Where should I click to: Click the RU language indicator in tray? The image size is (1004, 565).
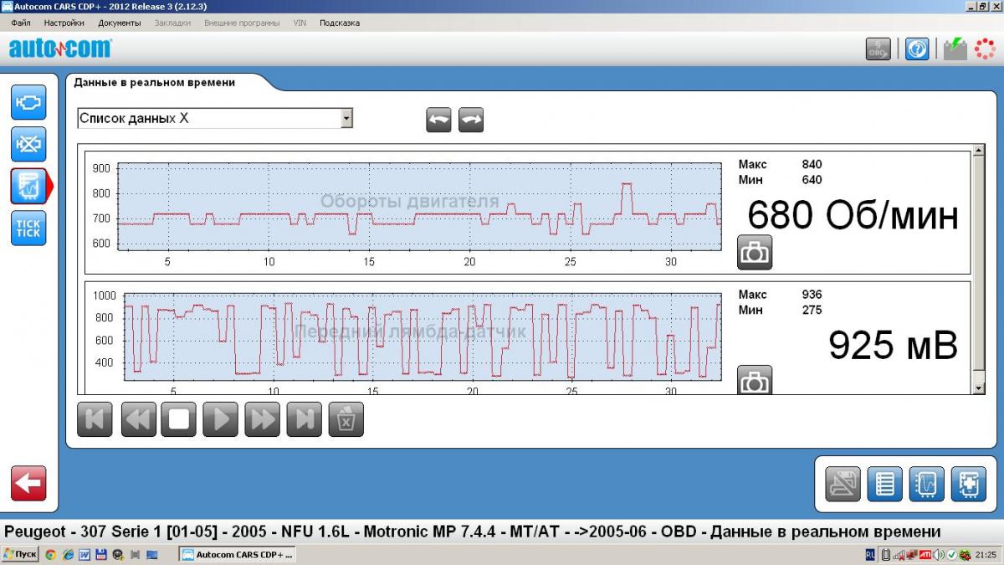coord(868,554)
